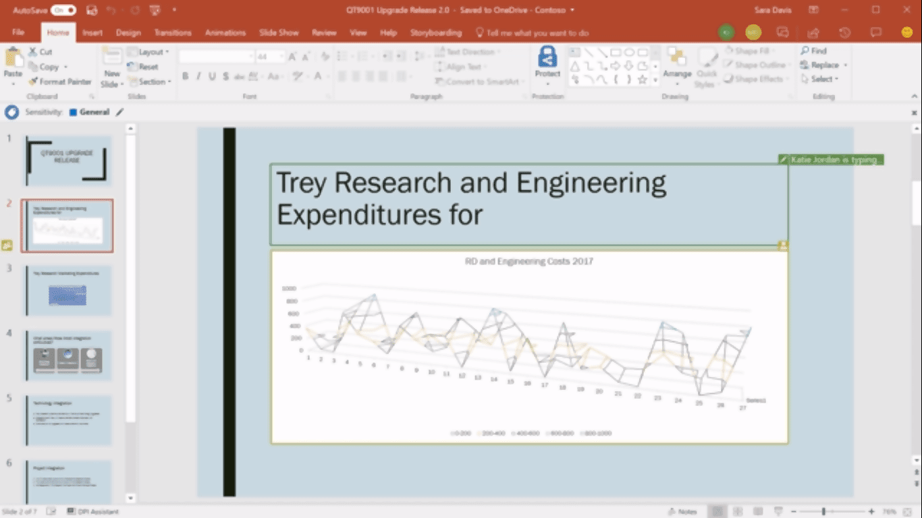This screenshot has height=518, width=922.
Task: Click the Arrange icon in Drawing group
Action: pyautogui.click(x=676, y=64)
